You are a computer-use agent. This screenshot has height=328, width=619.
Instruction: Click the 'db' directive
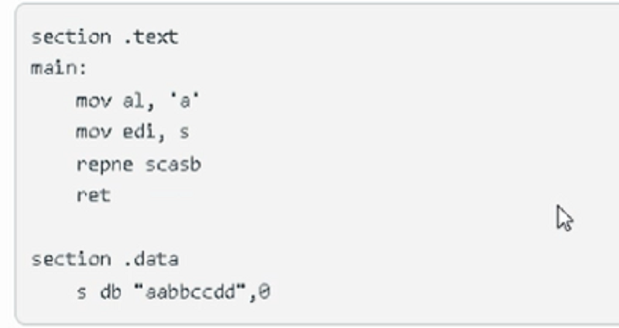coord(111,292)
